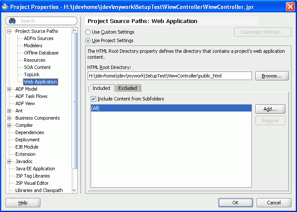
Task: Select Web Application tree item
Action: tap(40, 82)
